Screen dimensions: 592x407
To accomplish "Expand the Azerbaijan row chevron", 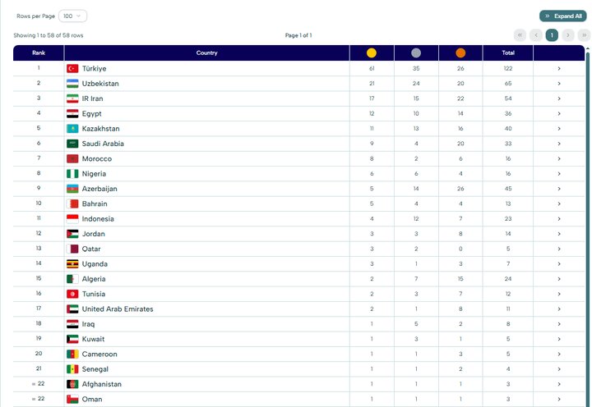I will pyautogui.click(x=559, y=189).
